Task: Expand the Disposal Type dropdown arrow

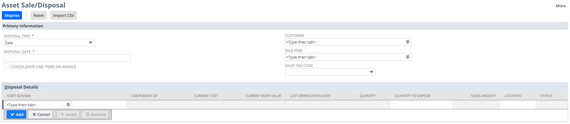Action: 90,43
